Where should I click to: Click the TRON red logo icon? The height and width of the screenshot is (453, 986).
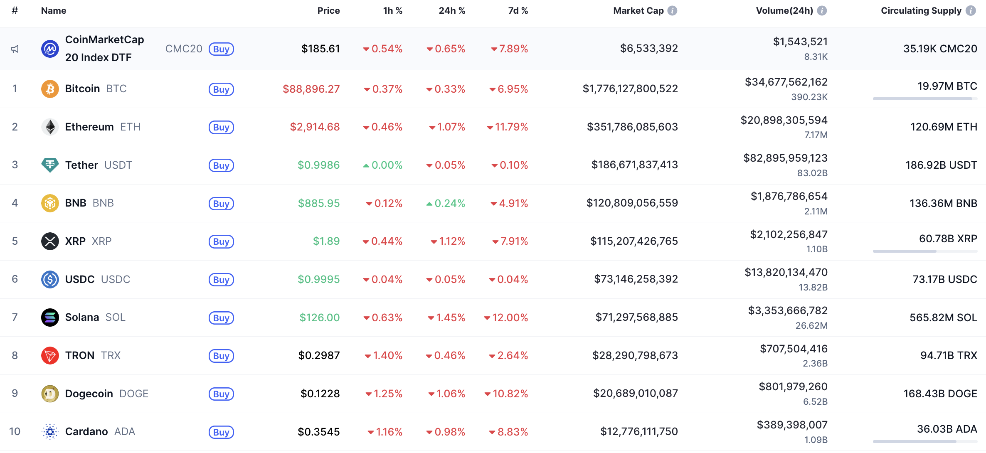(x=50, y=356)
